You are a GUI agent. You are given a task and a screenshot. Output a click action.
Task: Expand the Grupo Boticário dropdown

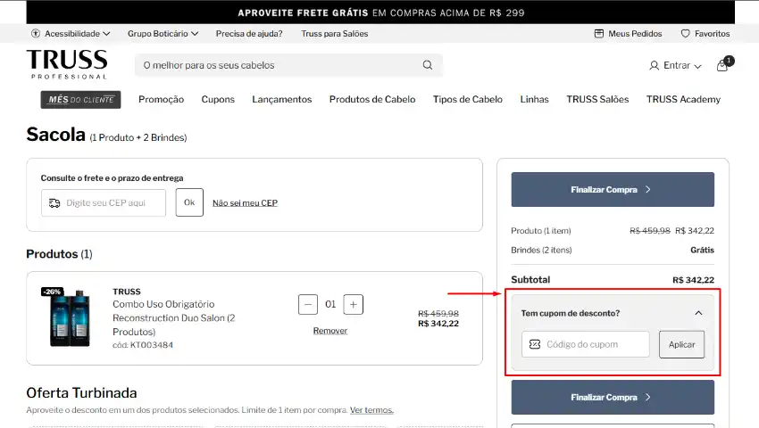click(163, 33)
